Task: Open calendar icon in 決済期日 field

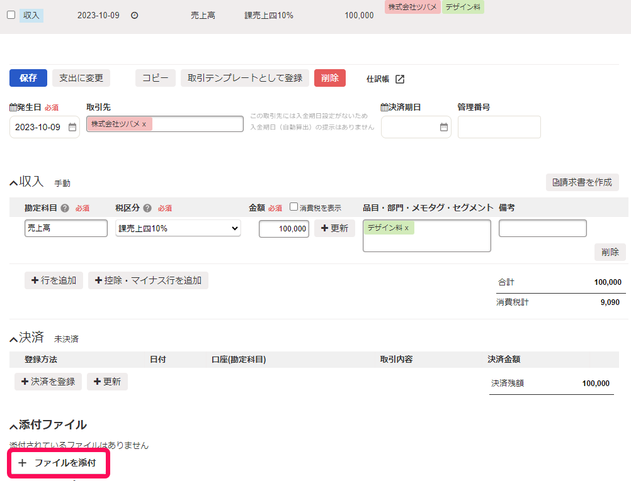Action: pos(444,127)
